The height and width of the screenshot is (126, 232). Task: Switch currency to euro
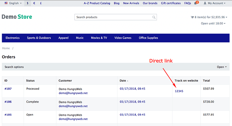(x=34, y=3)
